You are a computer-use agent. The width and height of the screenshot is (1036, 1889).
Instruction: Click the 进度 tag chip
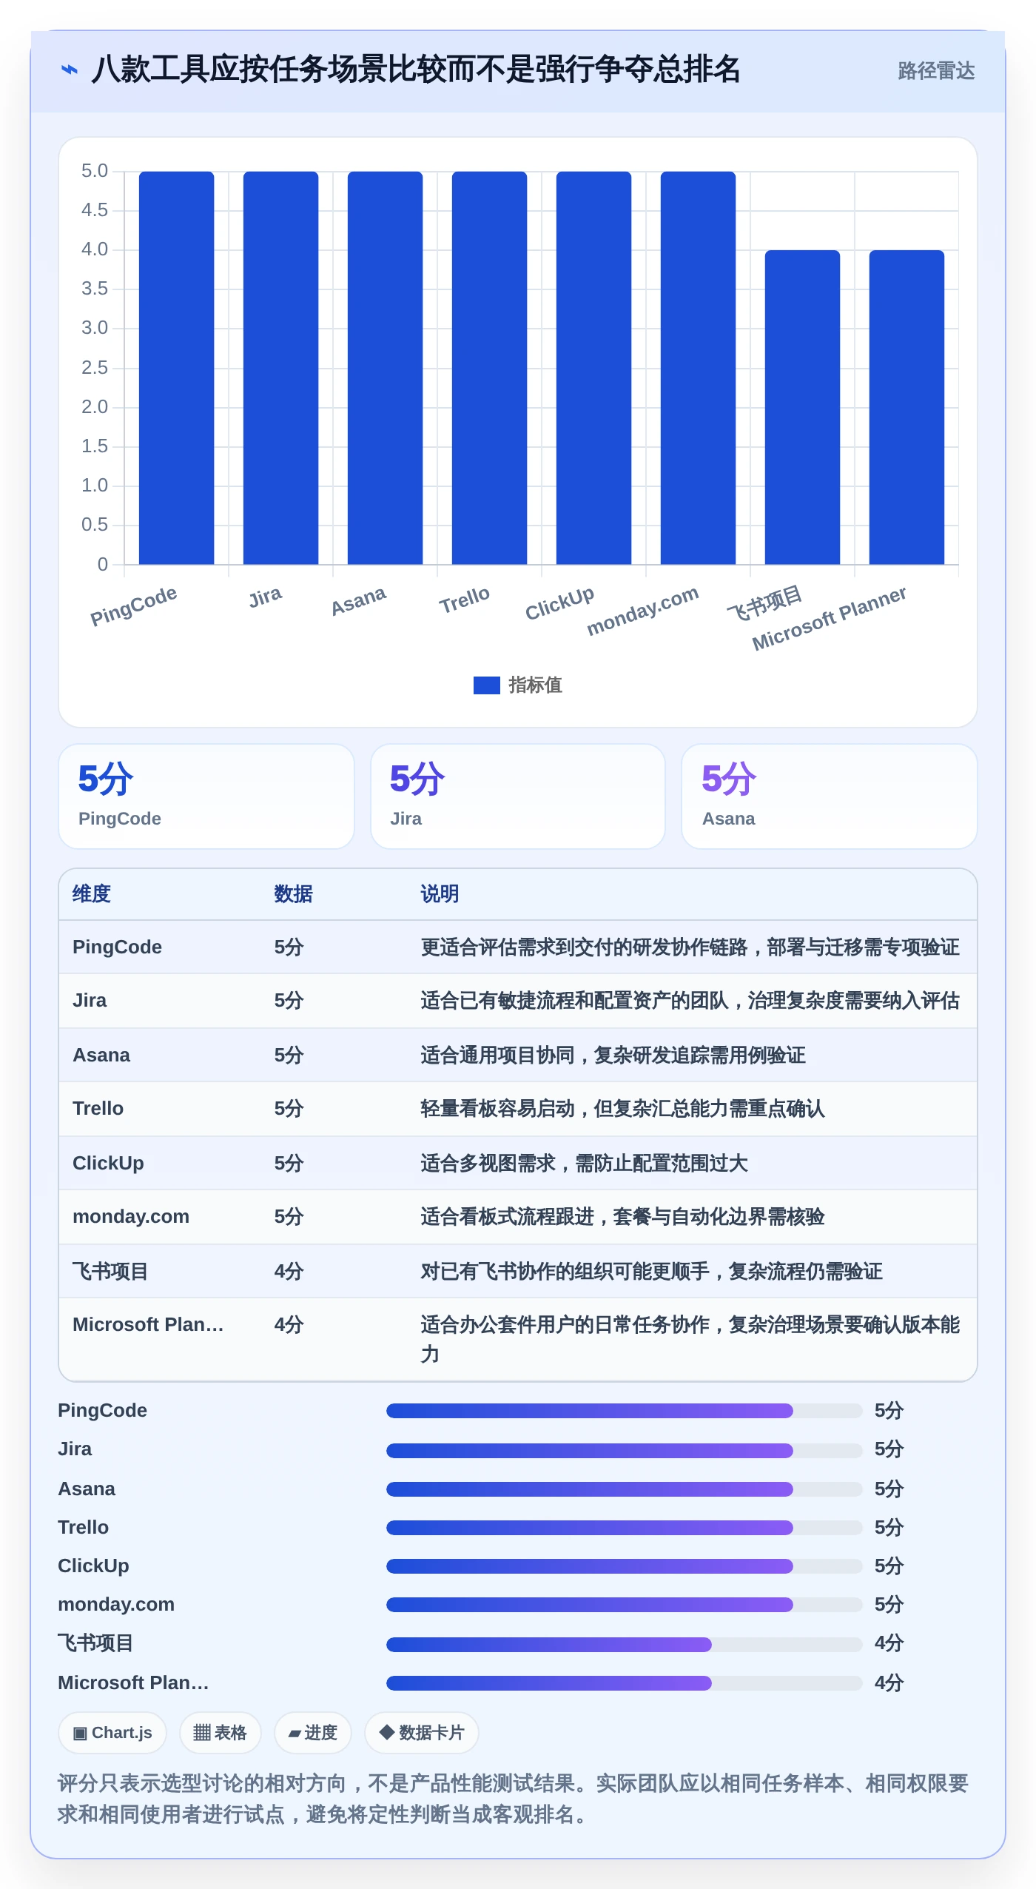(312, 1733)
